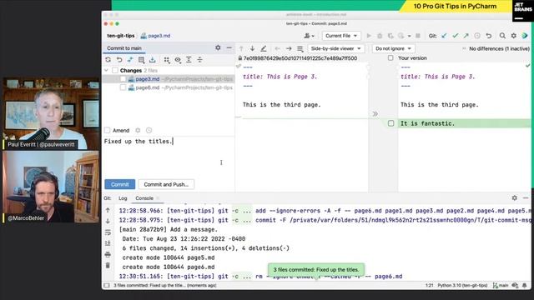Toggle the Changes root checkbox
Viewport: 534px width, 300px height.
click(x=115, y=70)
